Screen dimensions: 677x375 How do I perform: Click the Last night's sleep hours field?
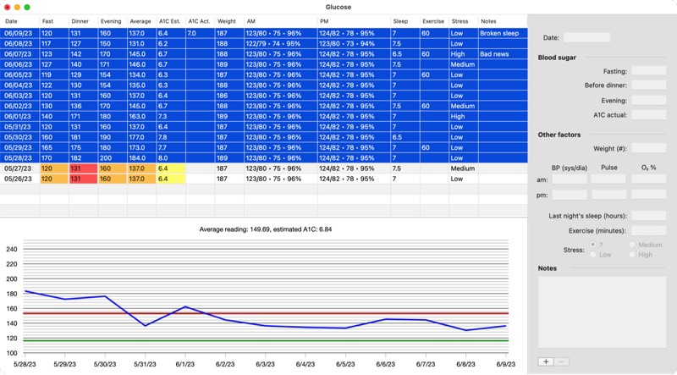648,216
